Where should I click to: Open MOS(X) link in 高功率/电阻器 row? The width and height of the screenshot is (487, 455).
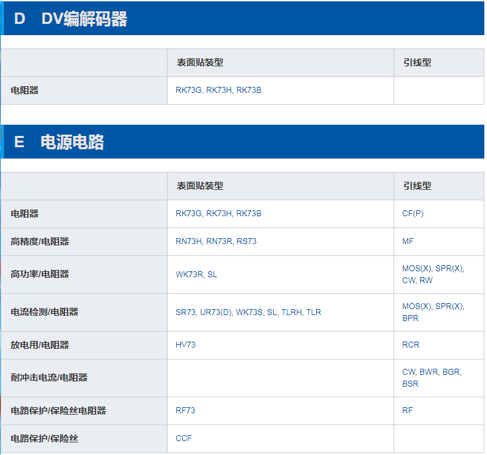417,269
